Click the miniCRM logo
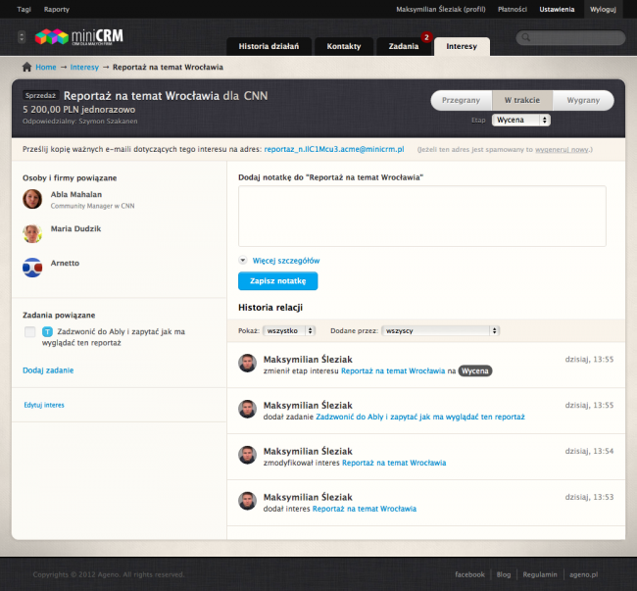The image size is (637, 591). [78, 36]
